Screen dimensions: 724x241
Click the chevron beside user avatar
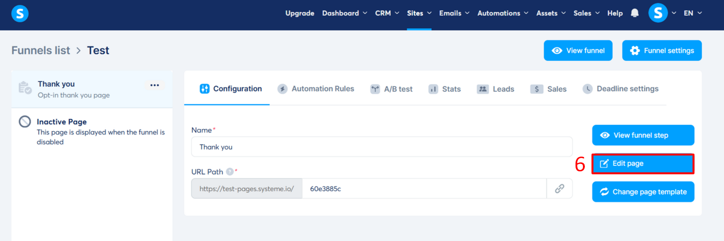click(x=674, y=13)
